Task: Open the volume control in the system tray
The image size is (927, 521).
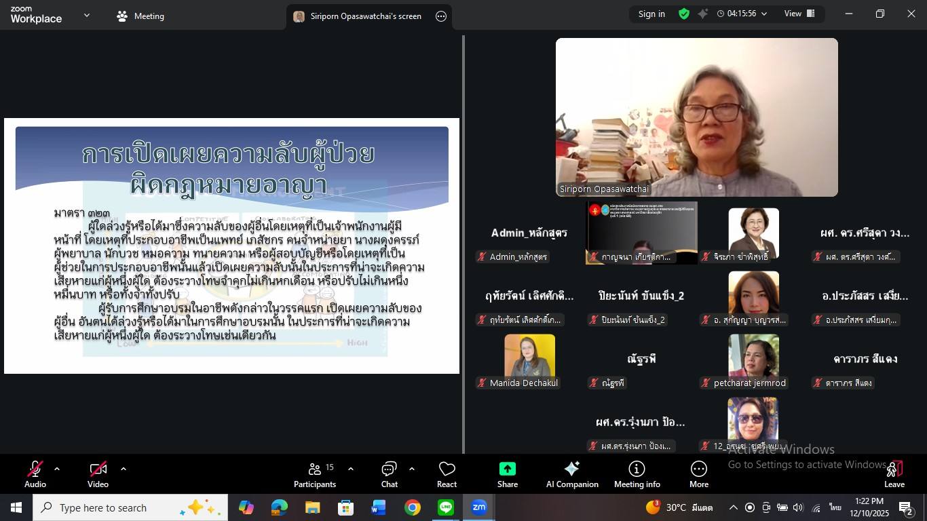Action: 799,507
